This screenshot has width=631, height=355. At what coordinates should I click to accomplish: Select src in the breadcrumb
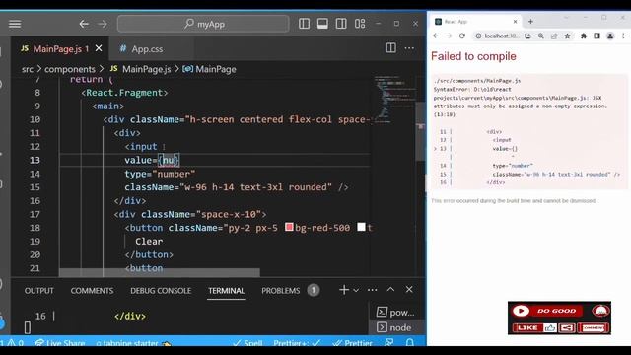[x=28, y=69]
